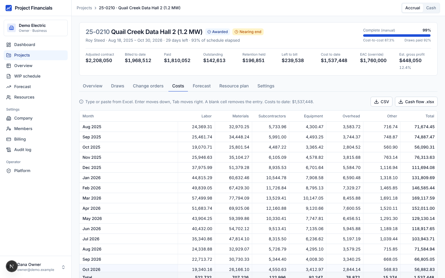
Task: Edit Jul 2026 Labor cell 35,340.86
Action: (x=196, y=239)
